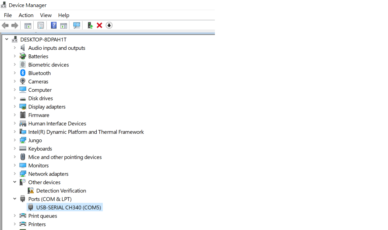Viewport: 388px width, 230px height.
Task: Click the Bluetooth category icon
Action: click(x=23, y=73)
